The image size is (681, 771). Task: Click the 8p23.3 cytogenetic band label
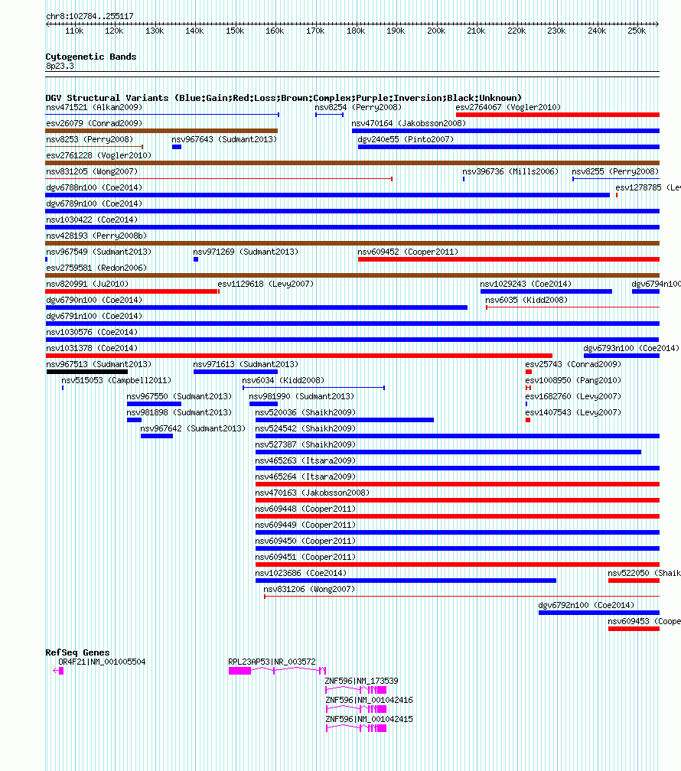tap(60, 66)
